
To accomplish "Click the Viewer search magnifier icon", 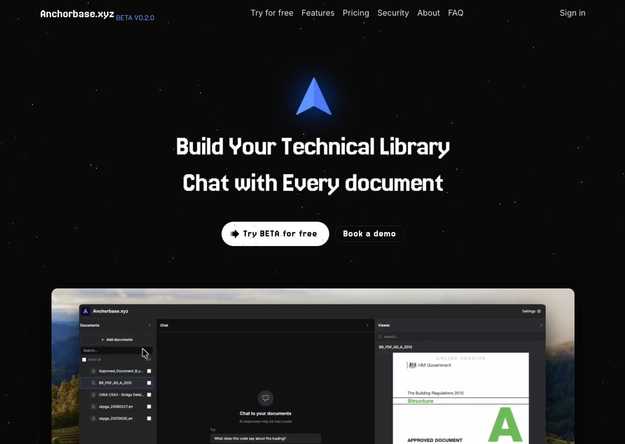I will pos(380,336).
